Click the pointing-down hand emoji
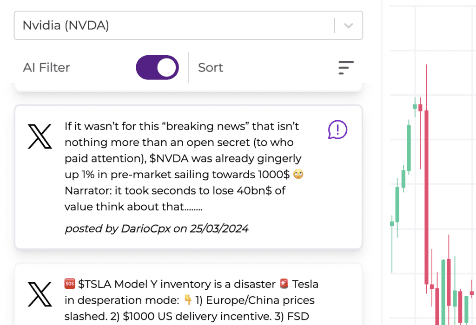The height and width of the screenshot is (325, 476). tap(188, 300)
